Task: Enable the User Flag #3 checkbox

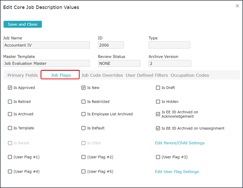Action: (x=158, y=157)
